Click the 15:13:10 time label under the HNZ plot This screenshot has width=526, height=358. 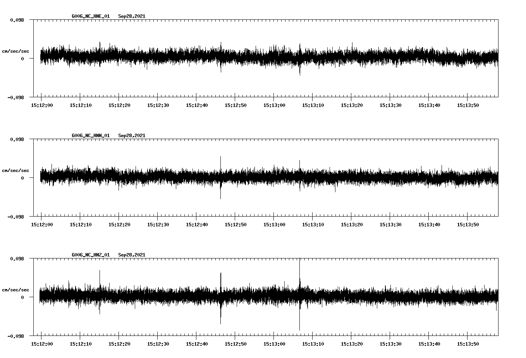(x=313, y=344)
